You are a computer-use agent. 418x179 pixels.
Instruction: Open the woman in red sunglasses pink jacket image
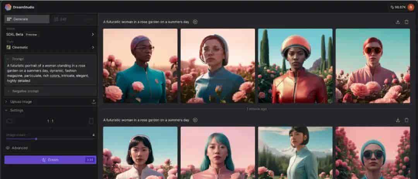373,66
